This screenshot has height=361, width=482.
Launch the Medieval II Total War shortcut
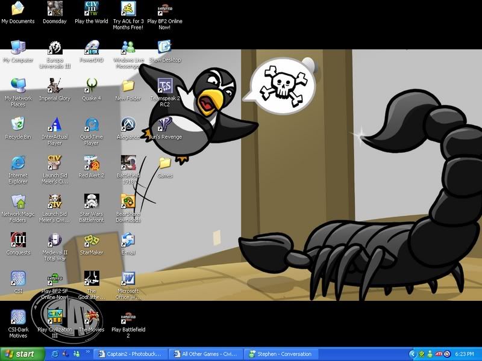[55, 247]
